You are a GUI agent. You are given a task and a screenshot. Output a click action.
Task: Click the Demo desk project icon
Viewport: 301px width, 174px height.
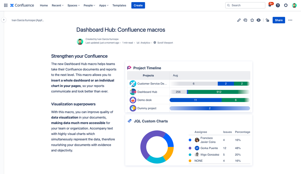pyautogui.click(x=133, y=100)
